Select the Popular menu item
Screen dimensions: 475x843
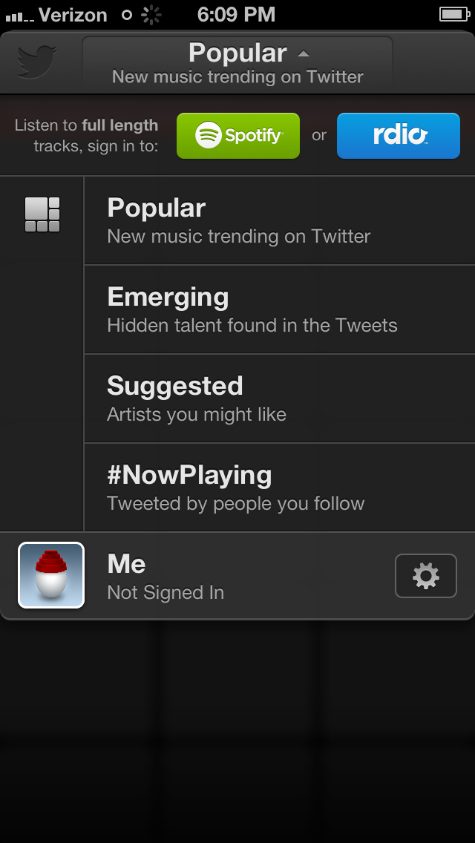point(279,220)
